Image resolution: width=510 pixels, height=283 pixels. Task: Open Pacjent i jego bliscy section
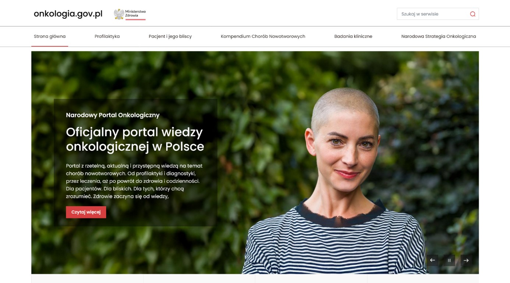tap(170, 36)
